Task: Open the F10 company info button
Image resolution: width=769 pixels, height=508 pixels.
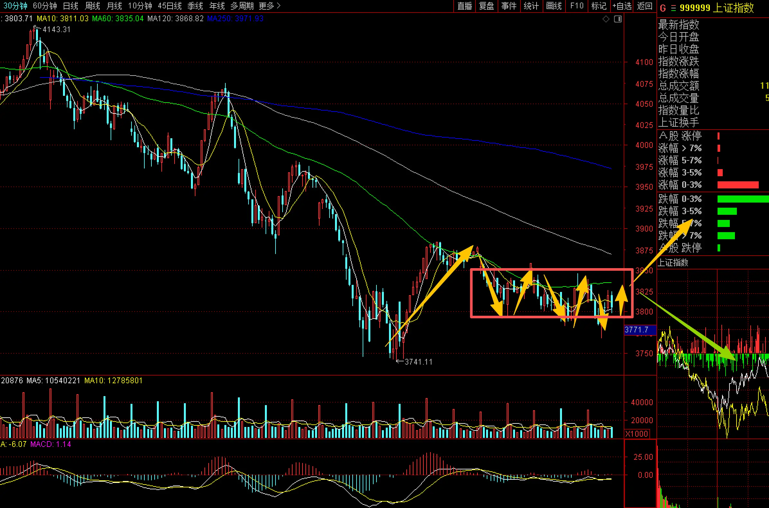Action: [577, 6]
